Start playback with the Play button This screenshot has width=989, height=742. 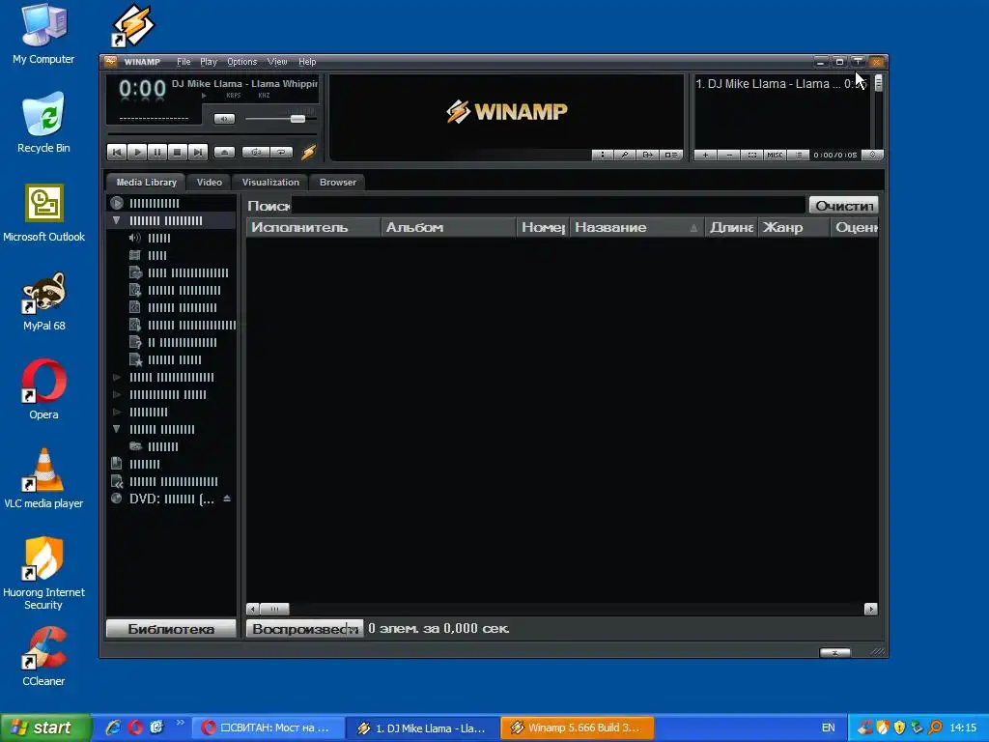coord(137,152)
